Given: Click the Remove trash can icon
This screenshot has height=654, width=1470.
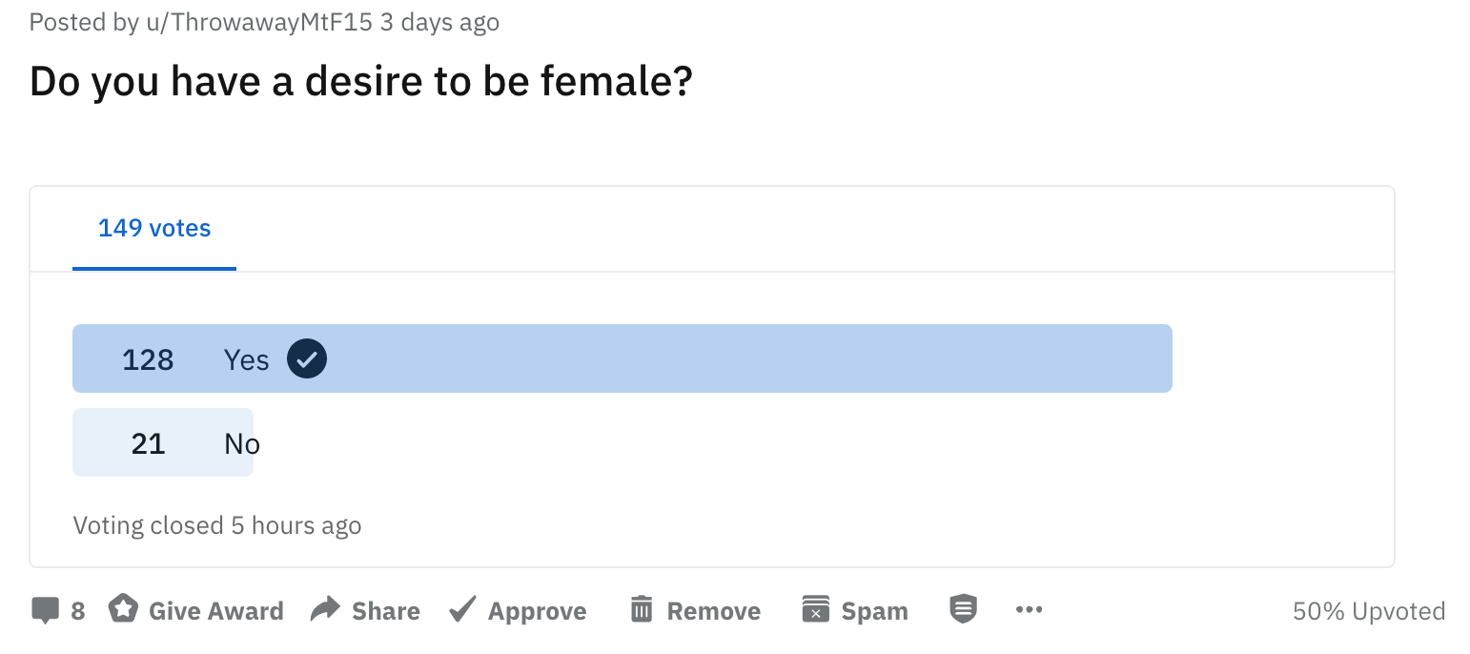Looking at the screenshot, I should pos(642,609).
